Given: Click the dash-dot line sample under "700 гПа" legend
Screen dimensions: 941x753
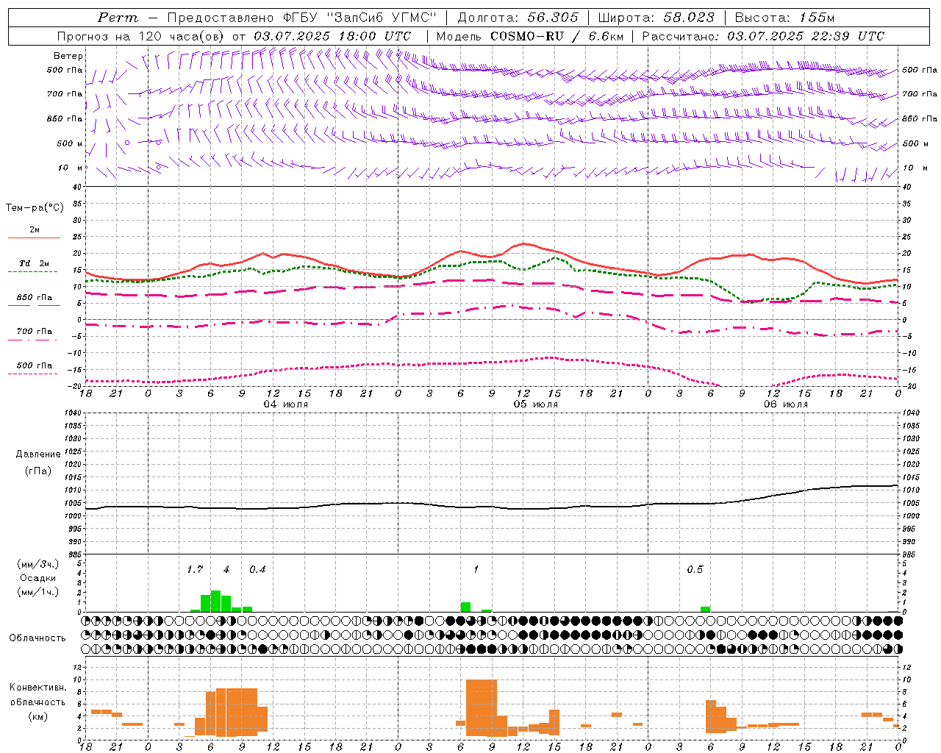Looking at the screenshot, I should [33, 340].
